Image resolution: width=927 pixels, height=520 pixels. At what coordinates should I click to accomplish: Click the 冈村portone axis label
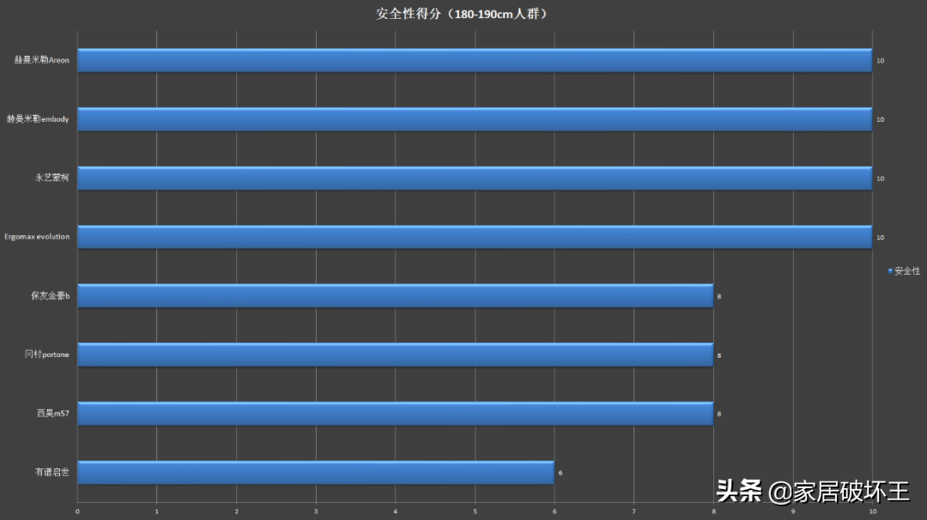[46, 354]
